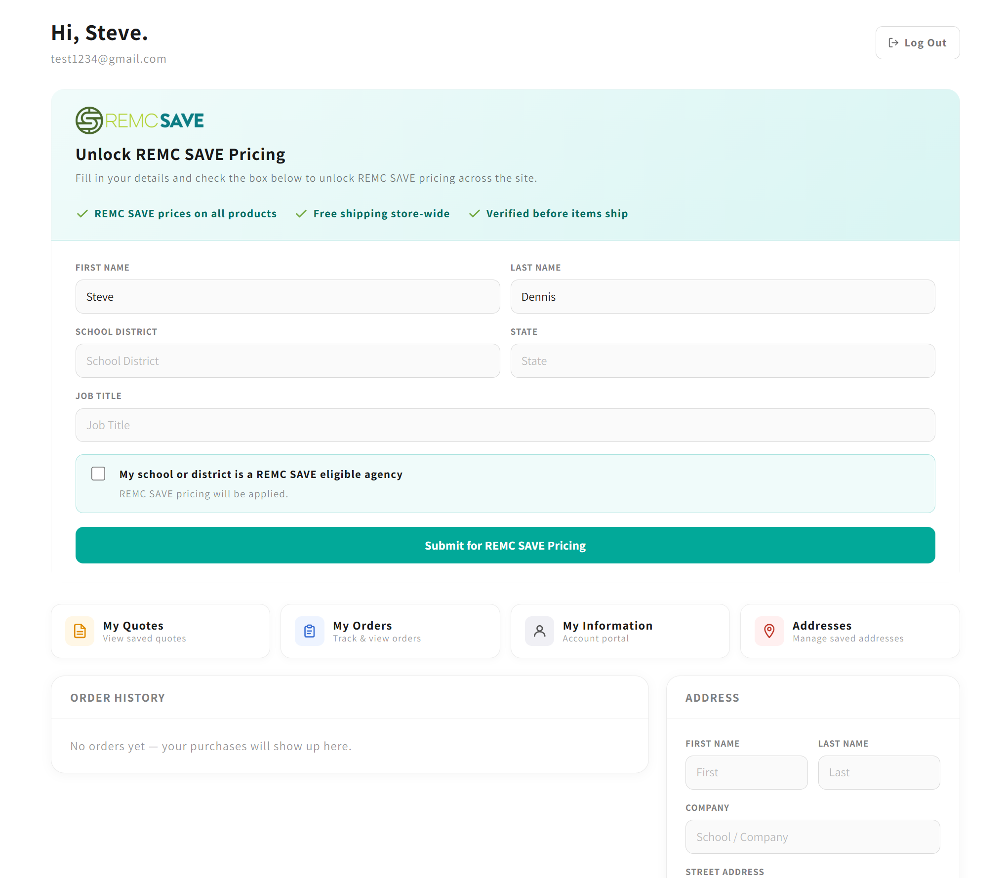Focus the Last Name field containing Dennis
The image size is (1007, 878).
723,297
